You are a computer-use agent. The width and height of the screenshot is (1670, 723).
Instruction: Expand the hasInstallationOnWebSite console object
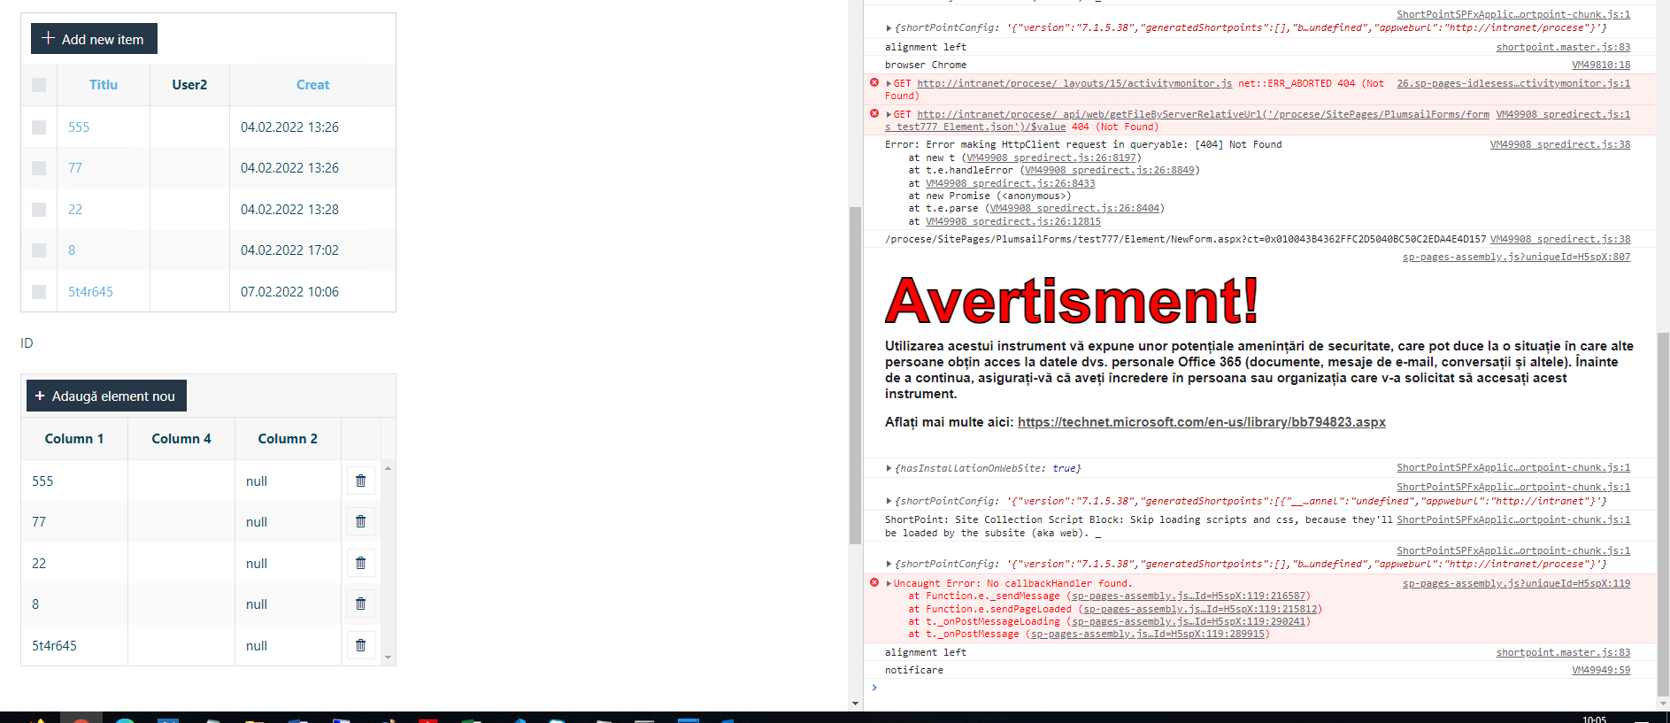[x=889, y=468]
